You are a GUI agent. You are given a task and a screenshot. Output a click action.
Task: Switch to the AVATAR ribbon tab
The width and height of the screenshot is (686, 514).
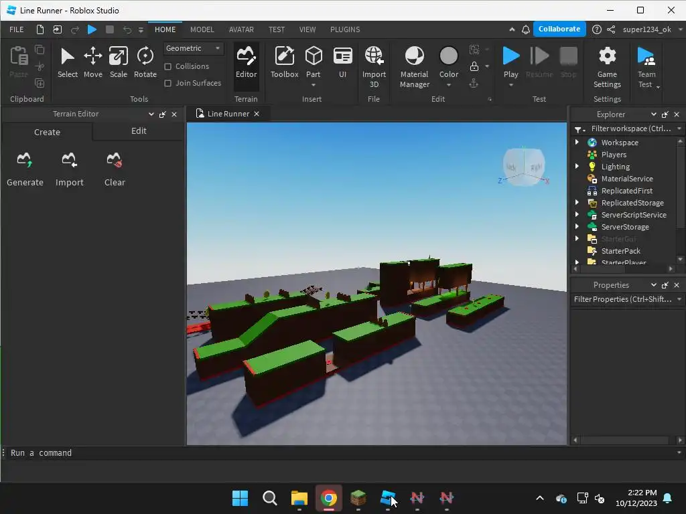tap(241, 29)
